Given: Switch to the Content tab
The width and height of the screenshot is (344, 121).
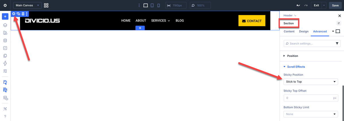Looking at the screenshot, I should [x=289, y=31].
